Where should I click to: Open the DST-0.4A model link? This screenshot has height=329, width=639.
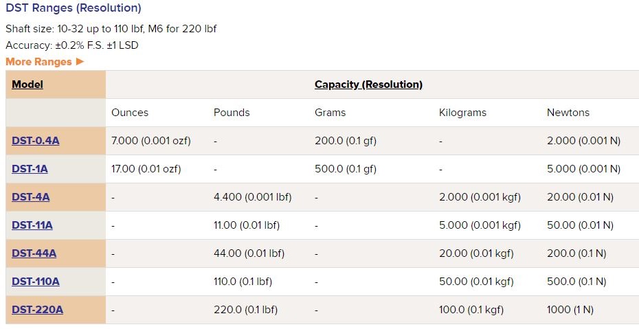coord(36,141)
